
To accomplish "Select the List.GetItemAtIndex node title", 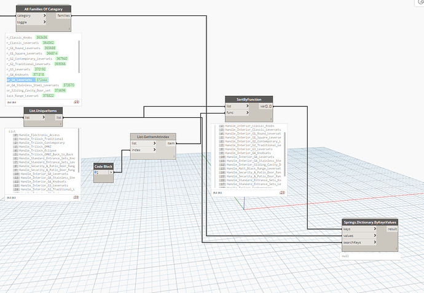I will point(153,137).
